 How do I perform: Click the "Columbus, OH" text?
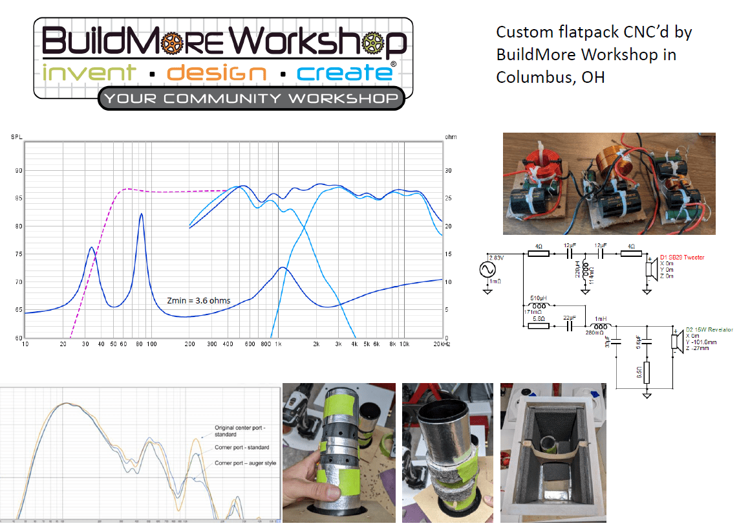(x=550, y=78)
